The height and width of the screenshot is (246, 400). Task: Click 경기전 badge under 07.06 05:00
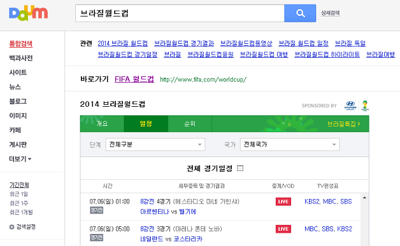tap(97, 238)
